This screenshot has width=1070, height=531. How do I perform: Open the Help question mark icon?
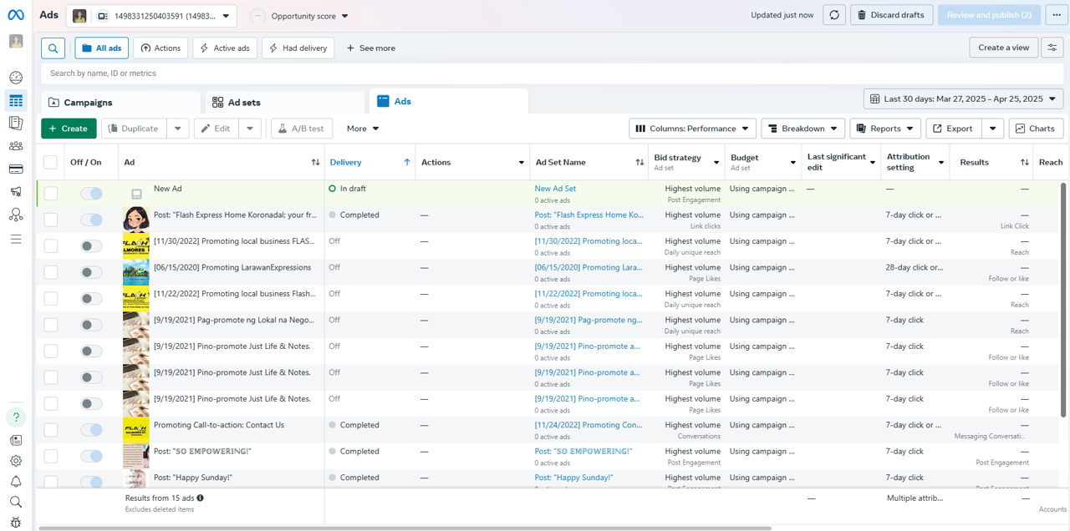pyautogui.click(x=16, y=417)
